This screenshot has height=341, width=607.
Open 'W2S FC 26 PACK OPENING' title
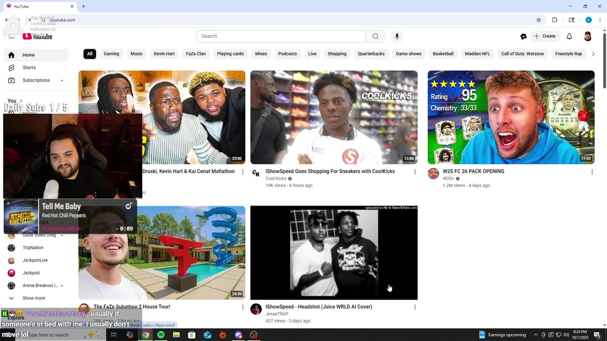(473, 171)
